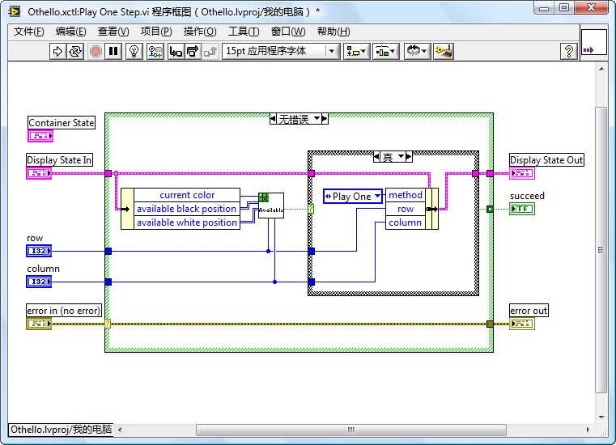The image size is (616, 445).
Task: Click the Run arrow toolbar button
Action: [57, 51]
